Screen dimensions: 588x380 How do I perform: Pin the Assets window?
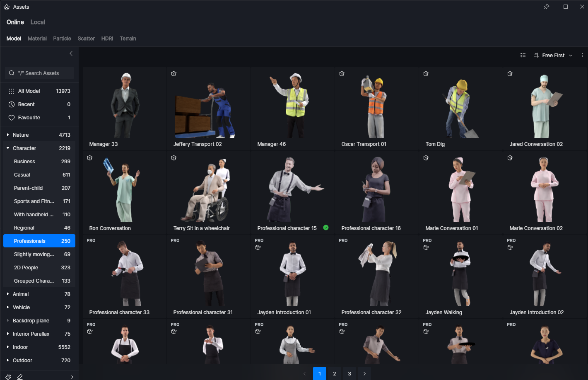[x=547, y=7]
